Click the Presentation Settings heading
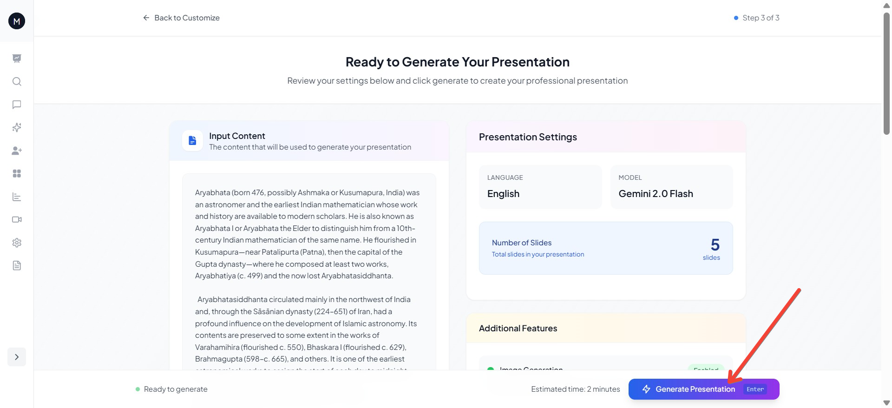 coord(528,137)
